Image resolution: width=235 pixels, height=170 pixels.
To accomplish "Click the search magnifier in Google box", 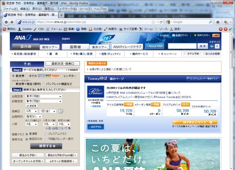I will click(210, 22).
